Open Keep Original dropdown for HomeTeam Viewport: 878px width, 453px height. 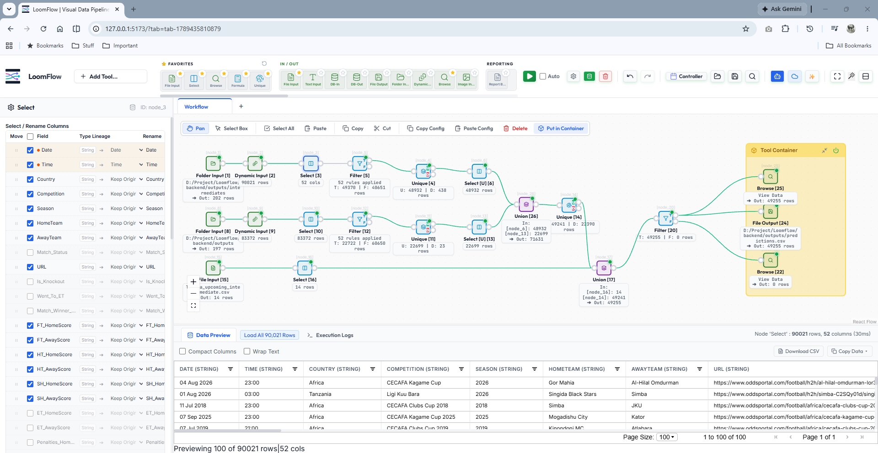[x=127, y=223]
